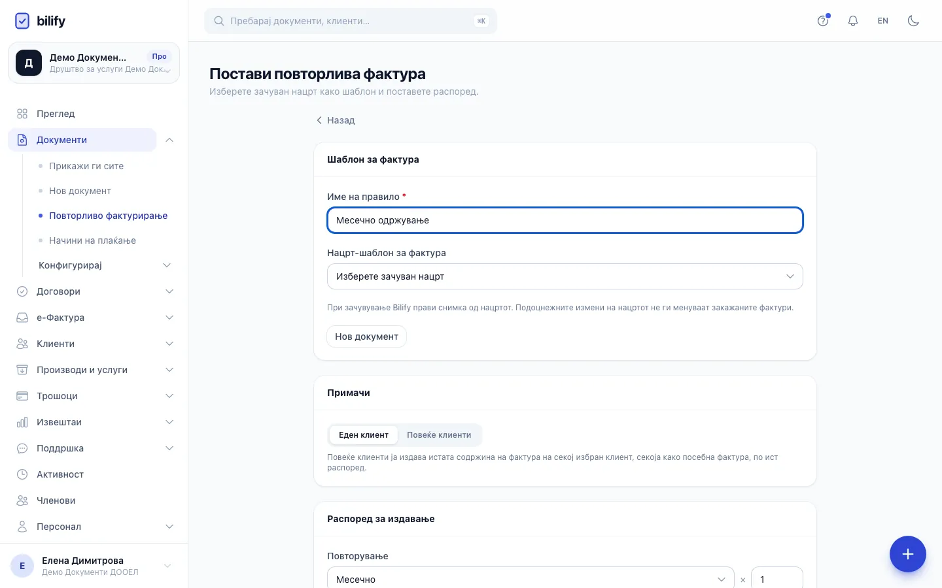
Task: Click the bilify logo icon
Action: coord(22,21)
